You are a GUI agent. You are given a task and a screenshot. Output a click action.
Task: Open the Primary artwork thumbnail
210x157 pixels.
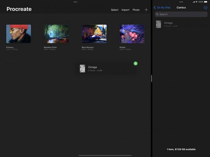[19, 34]
